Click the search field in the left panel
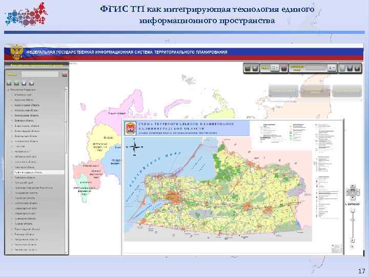 [x=39, y=75]
